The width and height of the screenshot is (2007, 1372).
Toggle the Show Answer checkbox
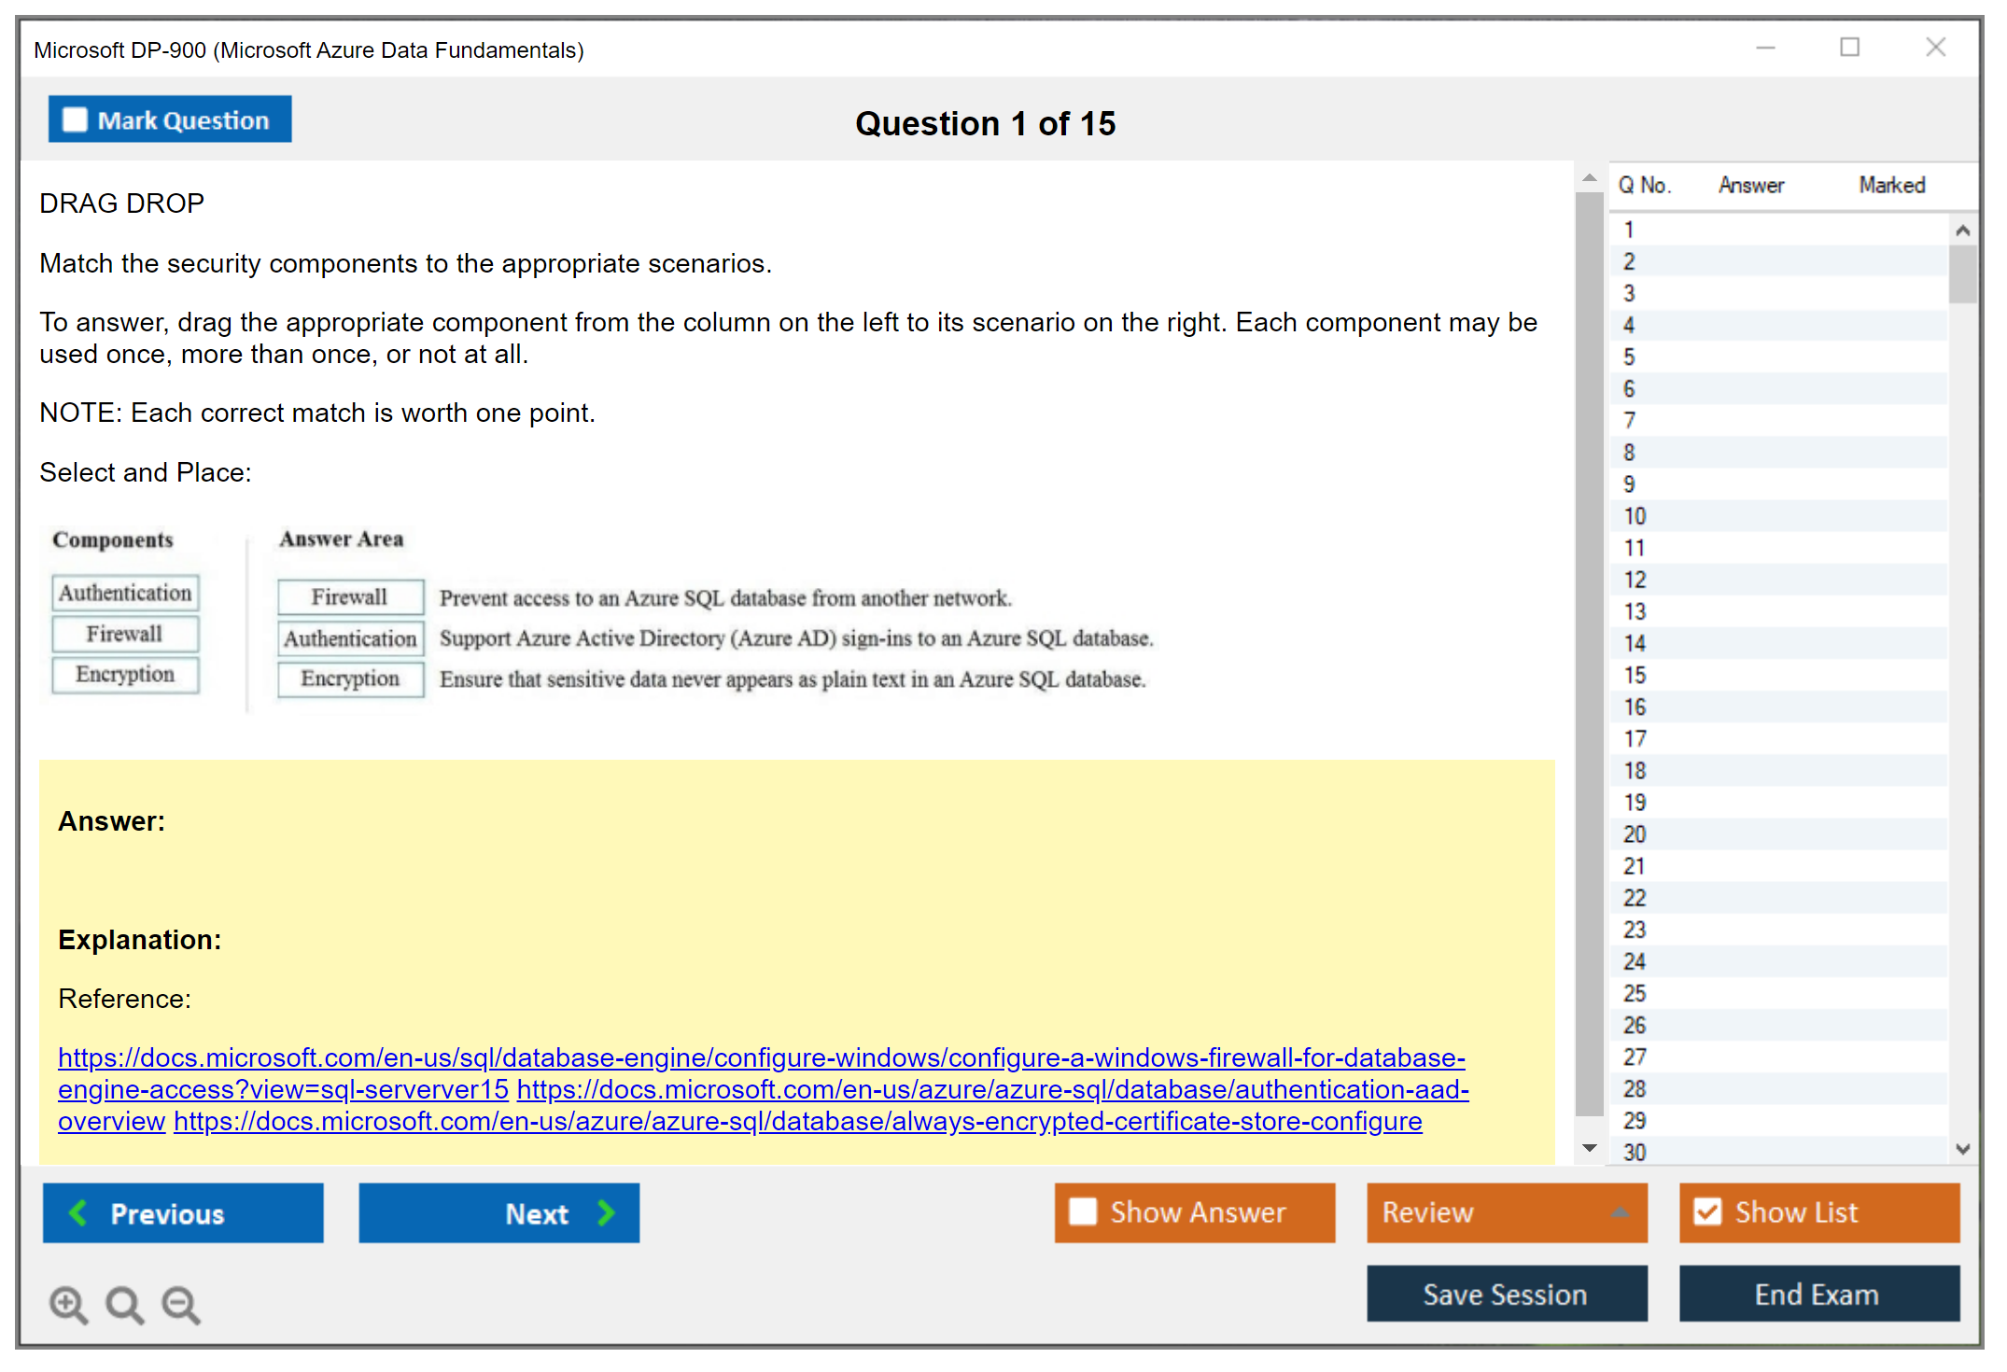tap(1083, 1211)
